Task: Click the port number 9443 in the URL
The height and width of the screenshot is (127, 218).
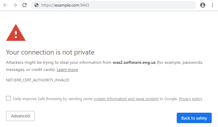Action: [85, 5]
